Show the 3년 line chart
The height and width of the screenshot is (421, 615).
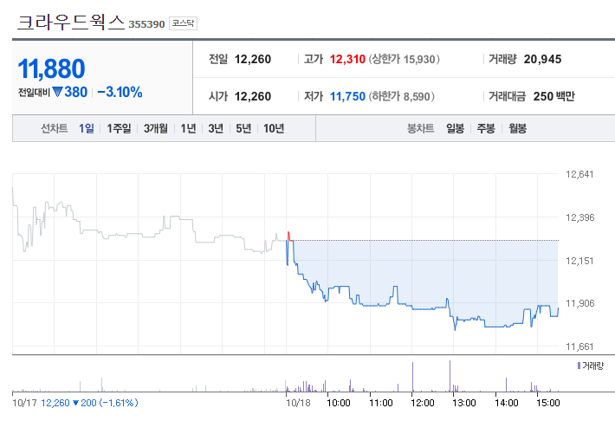pos(216,128)
